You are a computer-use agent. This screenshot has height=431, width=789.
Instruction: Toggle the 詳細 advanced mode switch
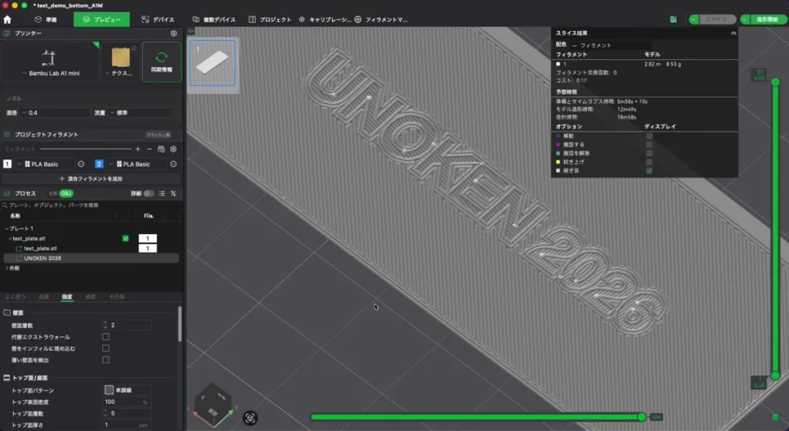point(149,193)
